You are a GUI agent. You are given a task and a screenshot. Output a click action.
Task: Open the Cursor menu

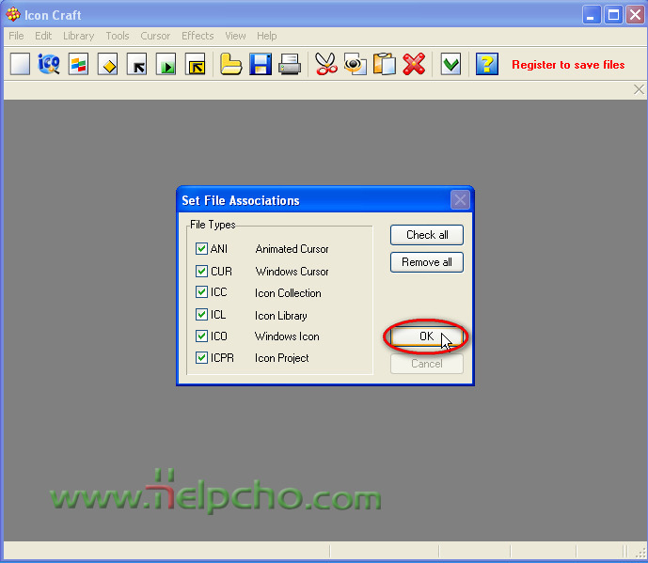[x=155, y=36]
